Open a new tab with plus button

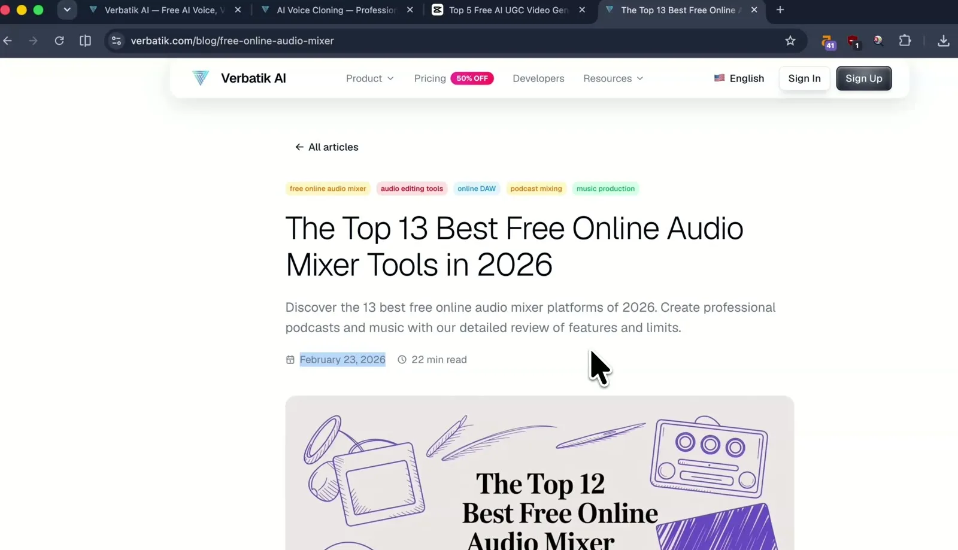pos(780,10)
